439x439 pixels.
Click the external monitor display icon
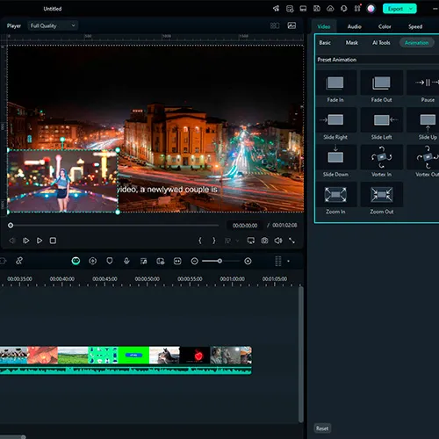251,241
